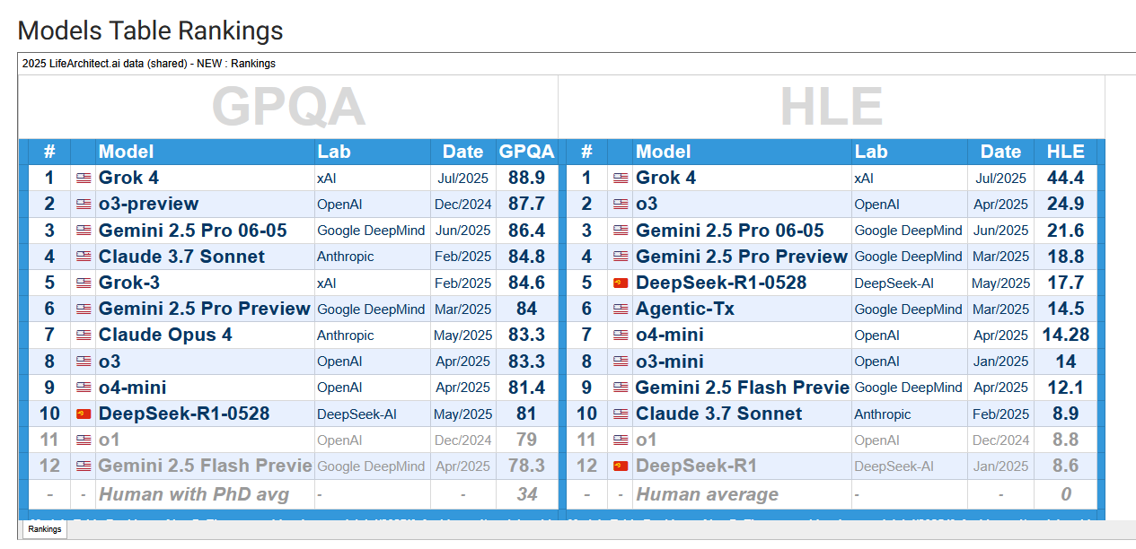Click the flag next to o4-mini in GPQA table
The height and width of the screenshot is (549, 1136).
pyautogui.click(x=84, y=388)
